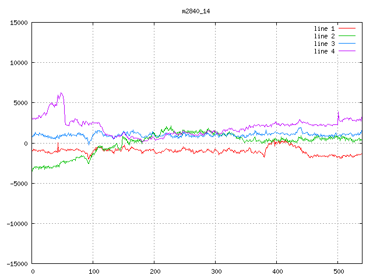
Task: Click the chart title m2840_14
Action: [196, 11]
